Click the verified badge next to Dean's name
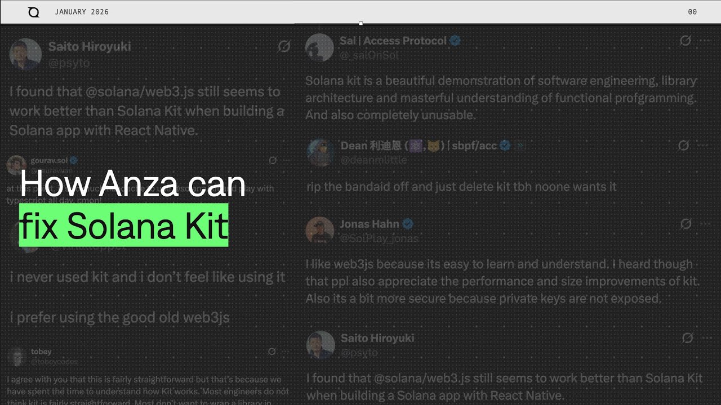 (x=505, y=145)
